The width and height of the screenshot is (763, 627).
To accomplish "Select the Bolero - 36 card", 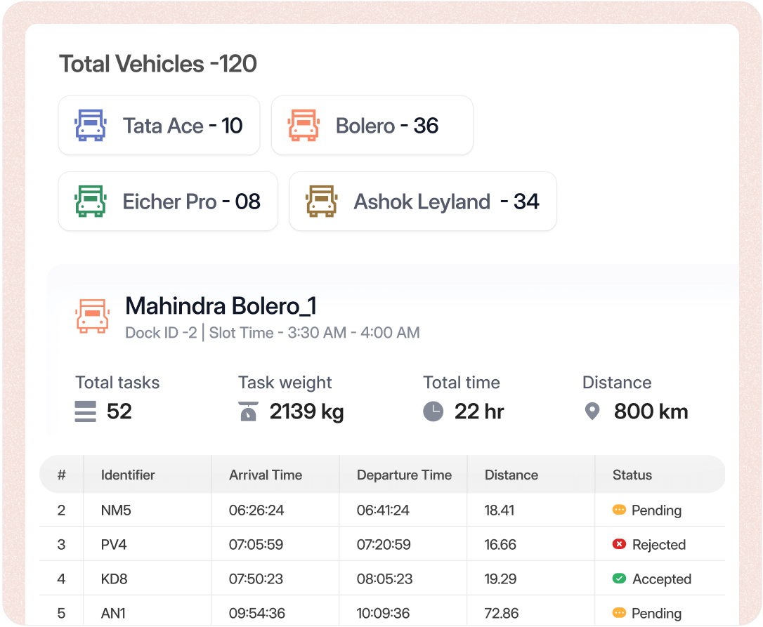I will click(372, 126).
